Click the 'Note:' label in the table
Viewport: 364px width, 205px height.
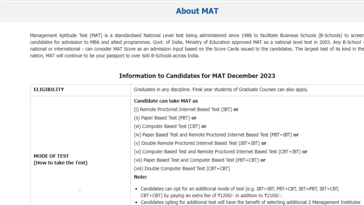tap(140, 177)
